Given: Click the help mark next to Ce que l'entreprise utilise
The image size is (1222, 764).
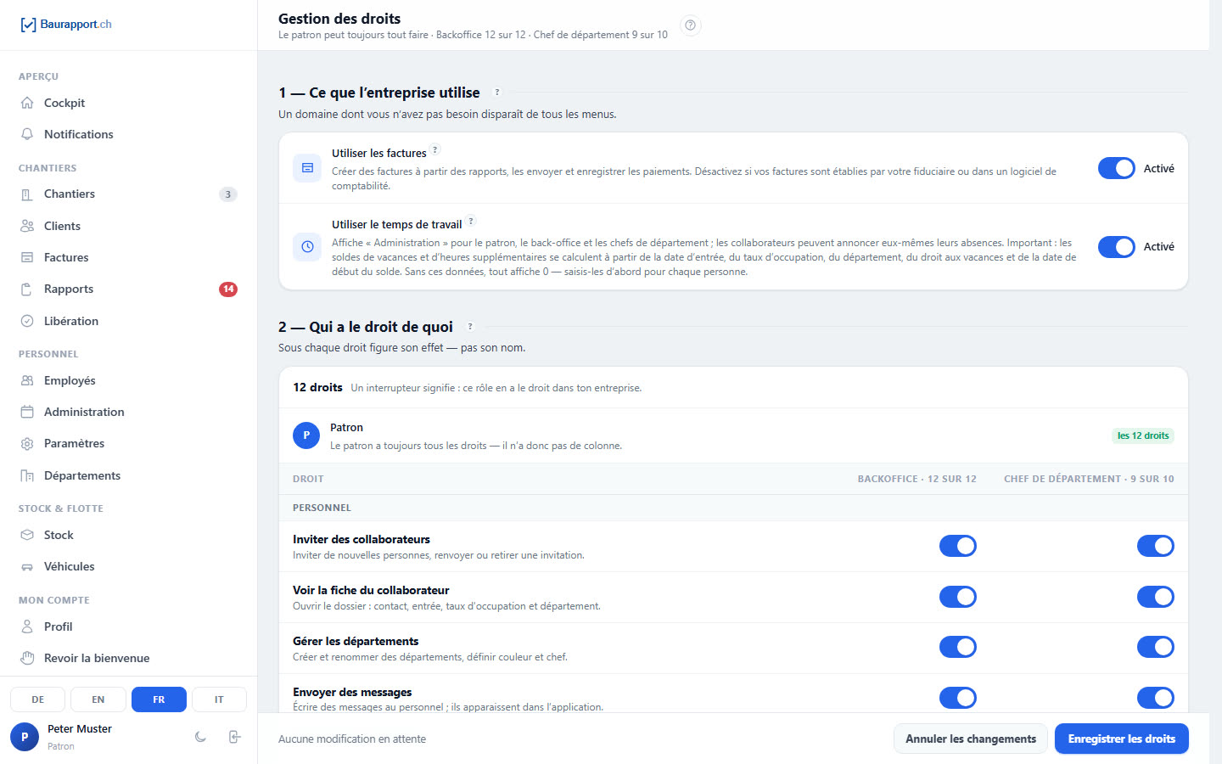Looking at the screenshot, I should coord(497,93).
